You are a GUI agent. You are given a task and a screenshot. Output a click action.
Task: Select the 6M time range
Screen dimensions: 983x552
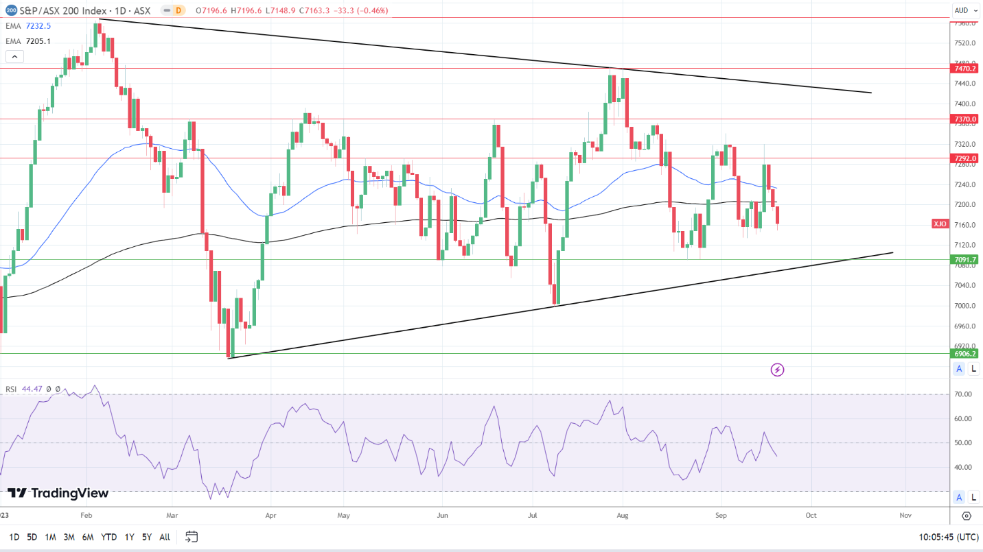(x=88, y=537)
